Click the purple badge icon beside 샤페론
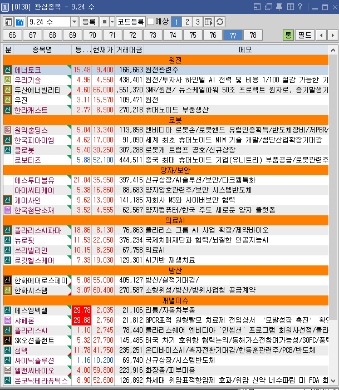The image size is (339, 390). click(x=8, y=320)
